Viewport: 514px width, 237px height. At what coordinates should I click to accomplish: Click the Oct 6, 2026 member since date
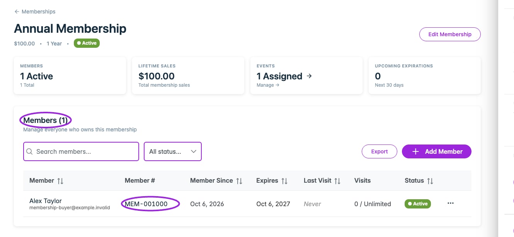coord(207,204)
